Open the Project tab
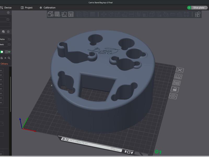Image resolution: width=209 pixels, height=157 pixels. point(27,8)
